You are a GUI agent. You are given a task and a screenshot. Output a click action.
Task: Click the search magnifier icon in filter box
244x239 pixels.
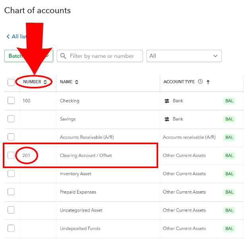tap(63, 56)
